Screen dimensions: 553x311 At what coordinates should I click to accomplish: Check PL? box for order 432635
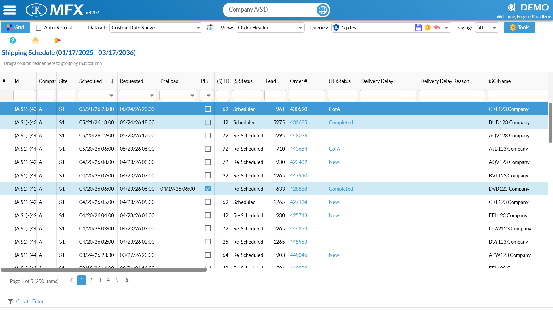pos(208,122)
